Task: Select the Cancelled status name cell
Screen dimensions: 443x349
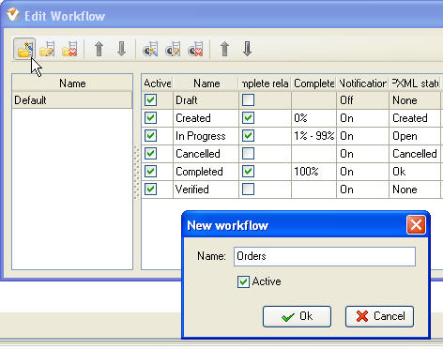Action: pos(206,154)
